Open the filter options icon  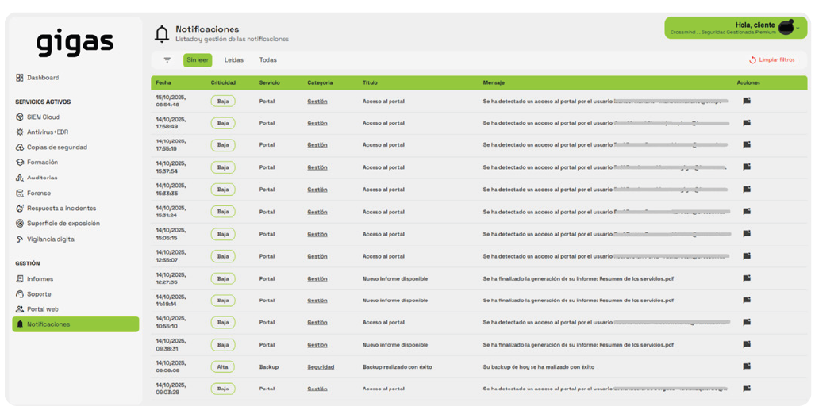[167, 60]
